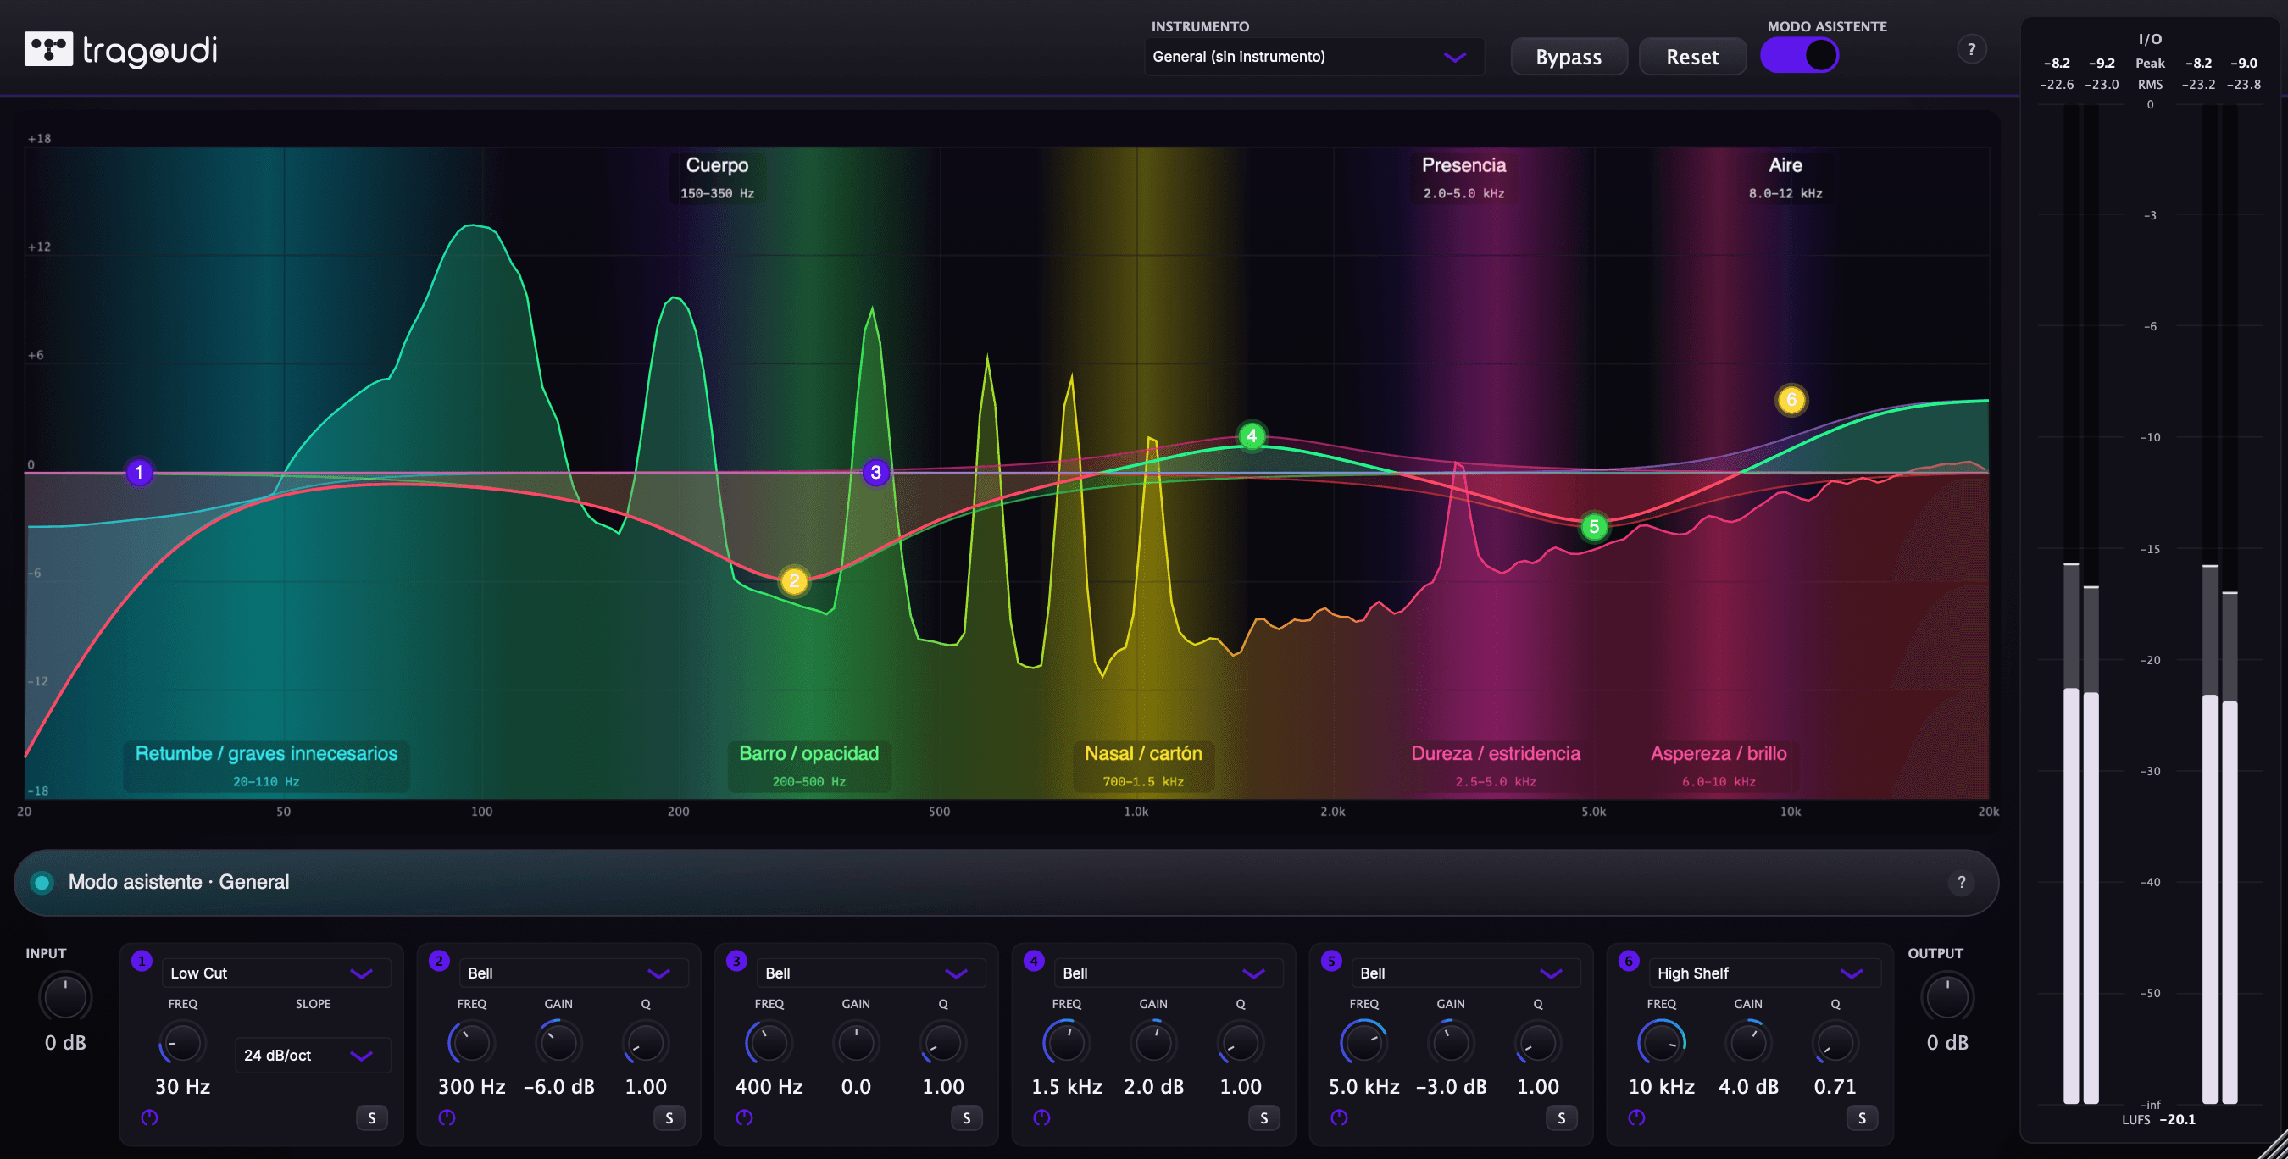
Task: Select EQ node 1 on the graph
Action: pos(140,472)
